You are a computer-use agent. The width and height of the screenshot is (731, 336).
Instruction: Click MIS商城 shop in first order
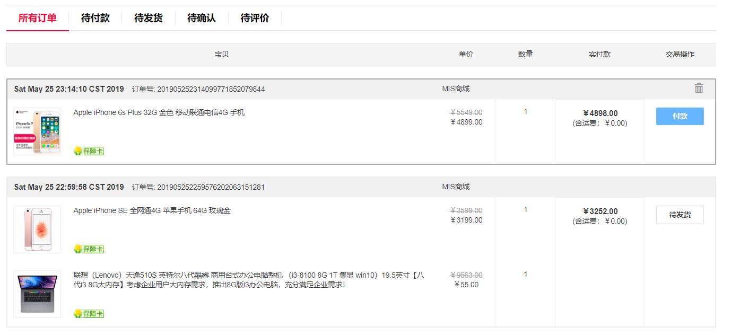(456, 89)
